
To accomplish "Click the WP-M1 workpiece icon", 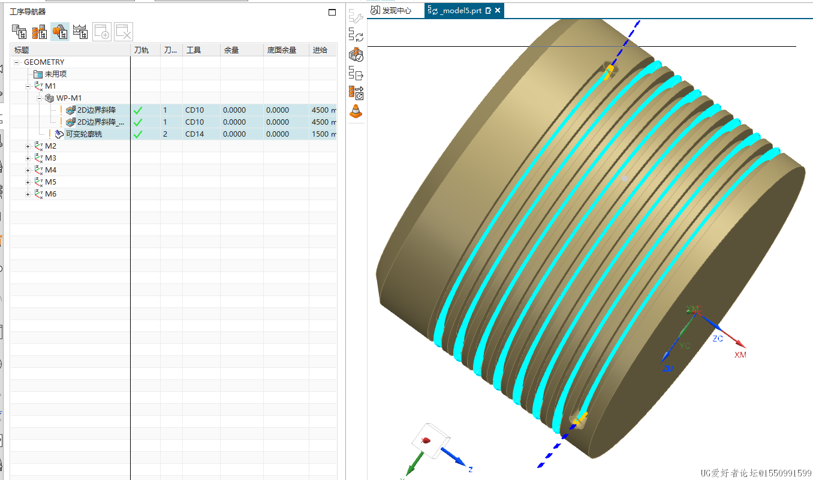I will point(50,98).
